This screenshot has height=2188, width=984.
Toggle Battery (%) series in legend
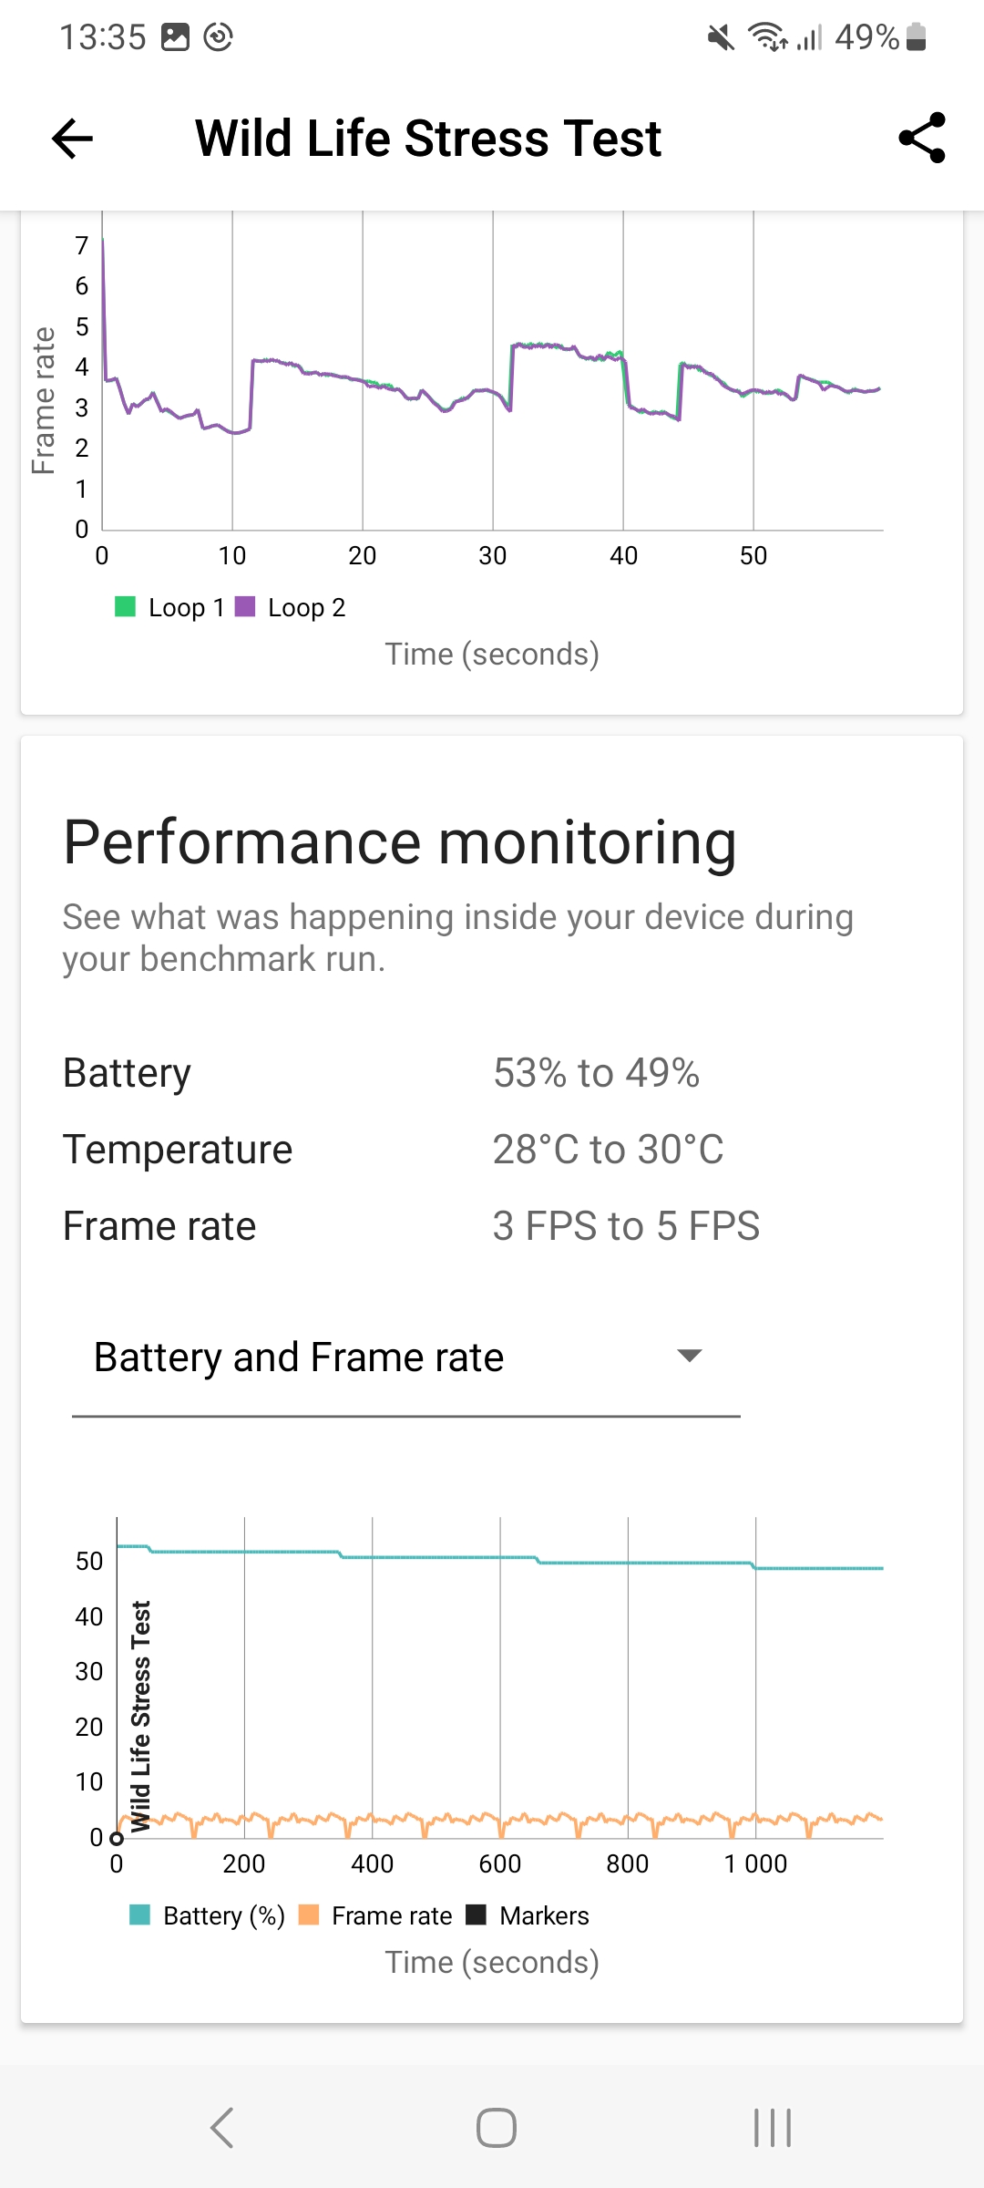(x=208, y=1915)
